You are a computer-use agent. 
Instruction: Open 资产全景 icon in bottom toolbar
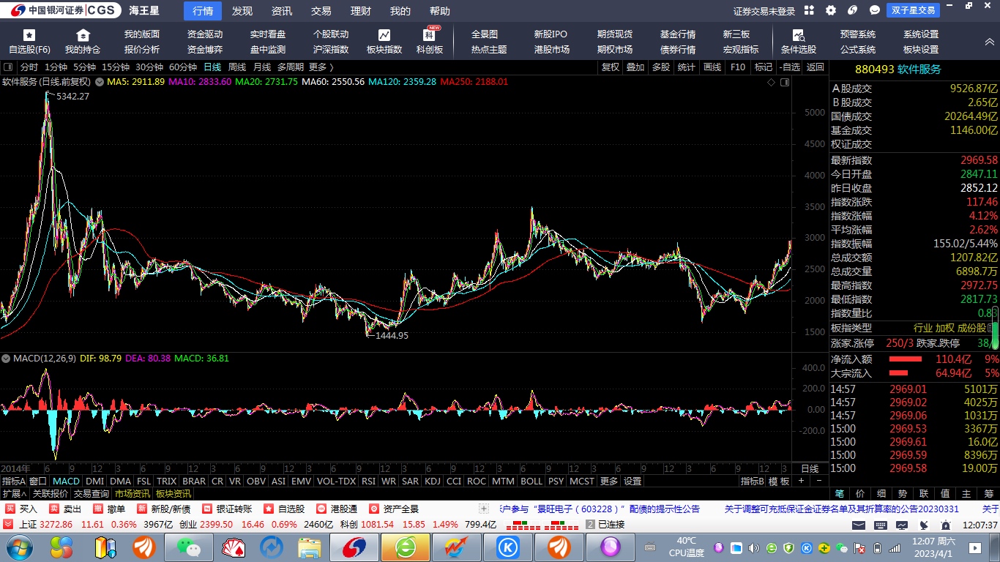tap(374, 509)
